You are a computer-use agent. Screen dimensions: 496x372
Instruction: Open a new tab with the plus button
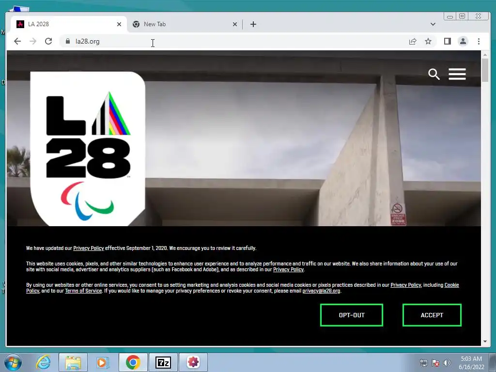253,24
